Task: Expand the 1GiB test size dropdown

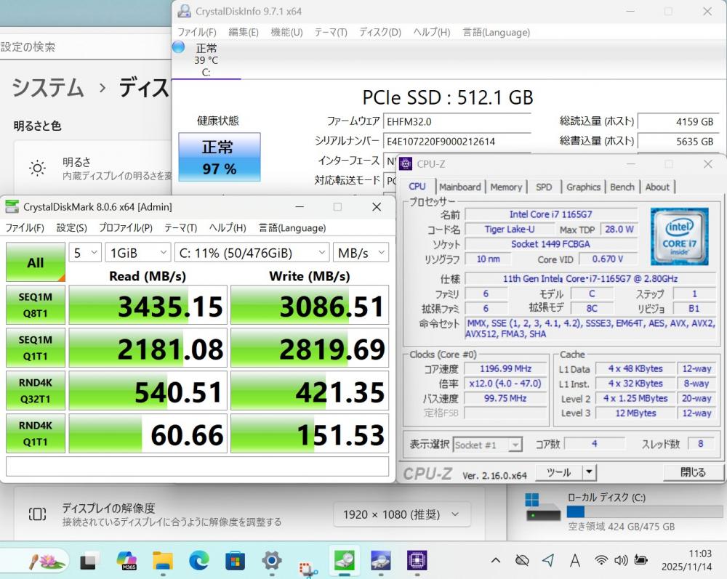Action: click(x=137, y=253)
